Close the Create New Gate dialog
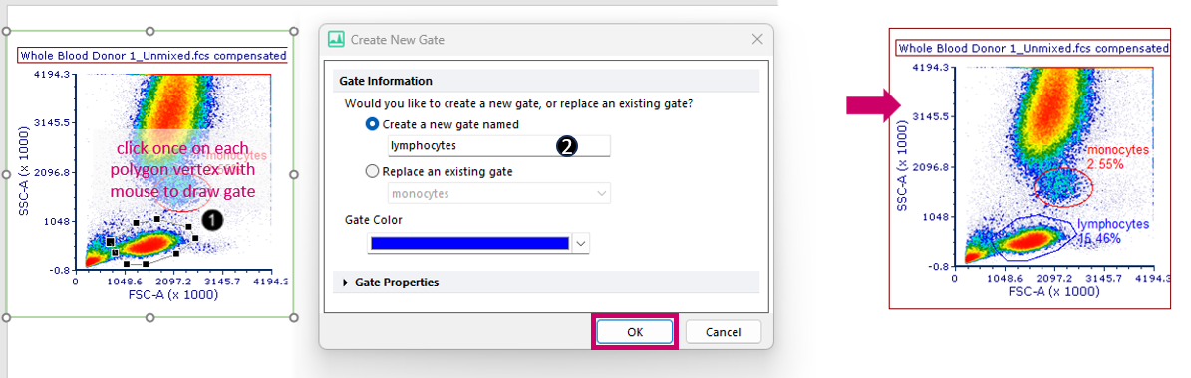The width and height of the screenshot is (1191, 378). (x=757, y=40)
